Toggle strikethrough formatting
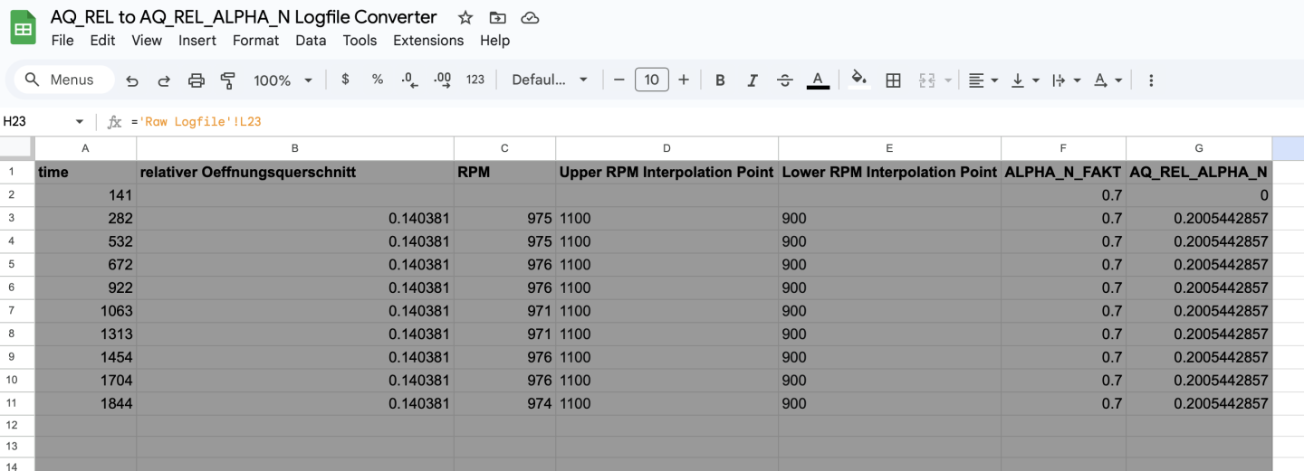Screen dimensions: 1304x471 [784, 80]
